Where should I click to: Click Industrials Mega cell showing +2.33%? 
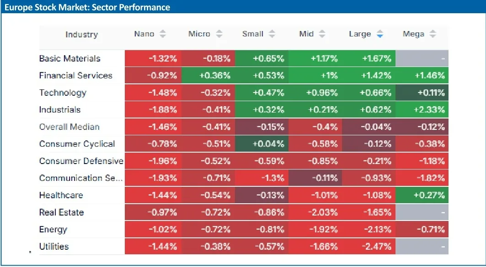(422, 110)
